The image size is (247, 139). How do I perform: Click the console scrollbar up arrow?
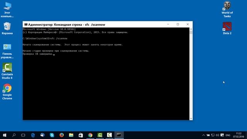tap(191, 29)
